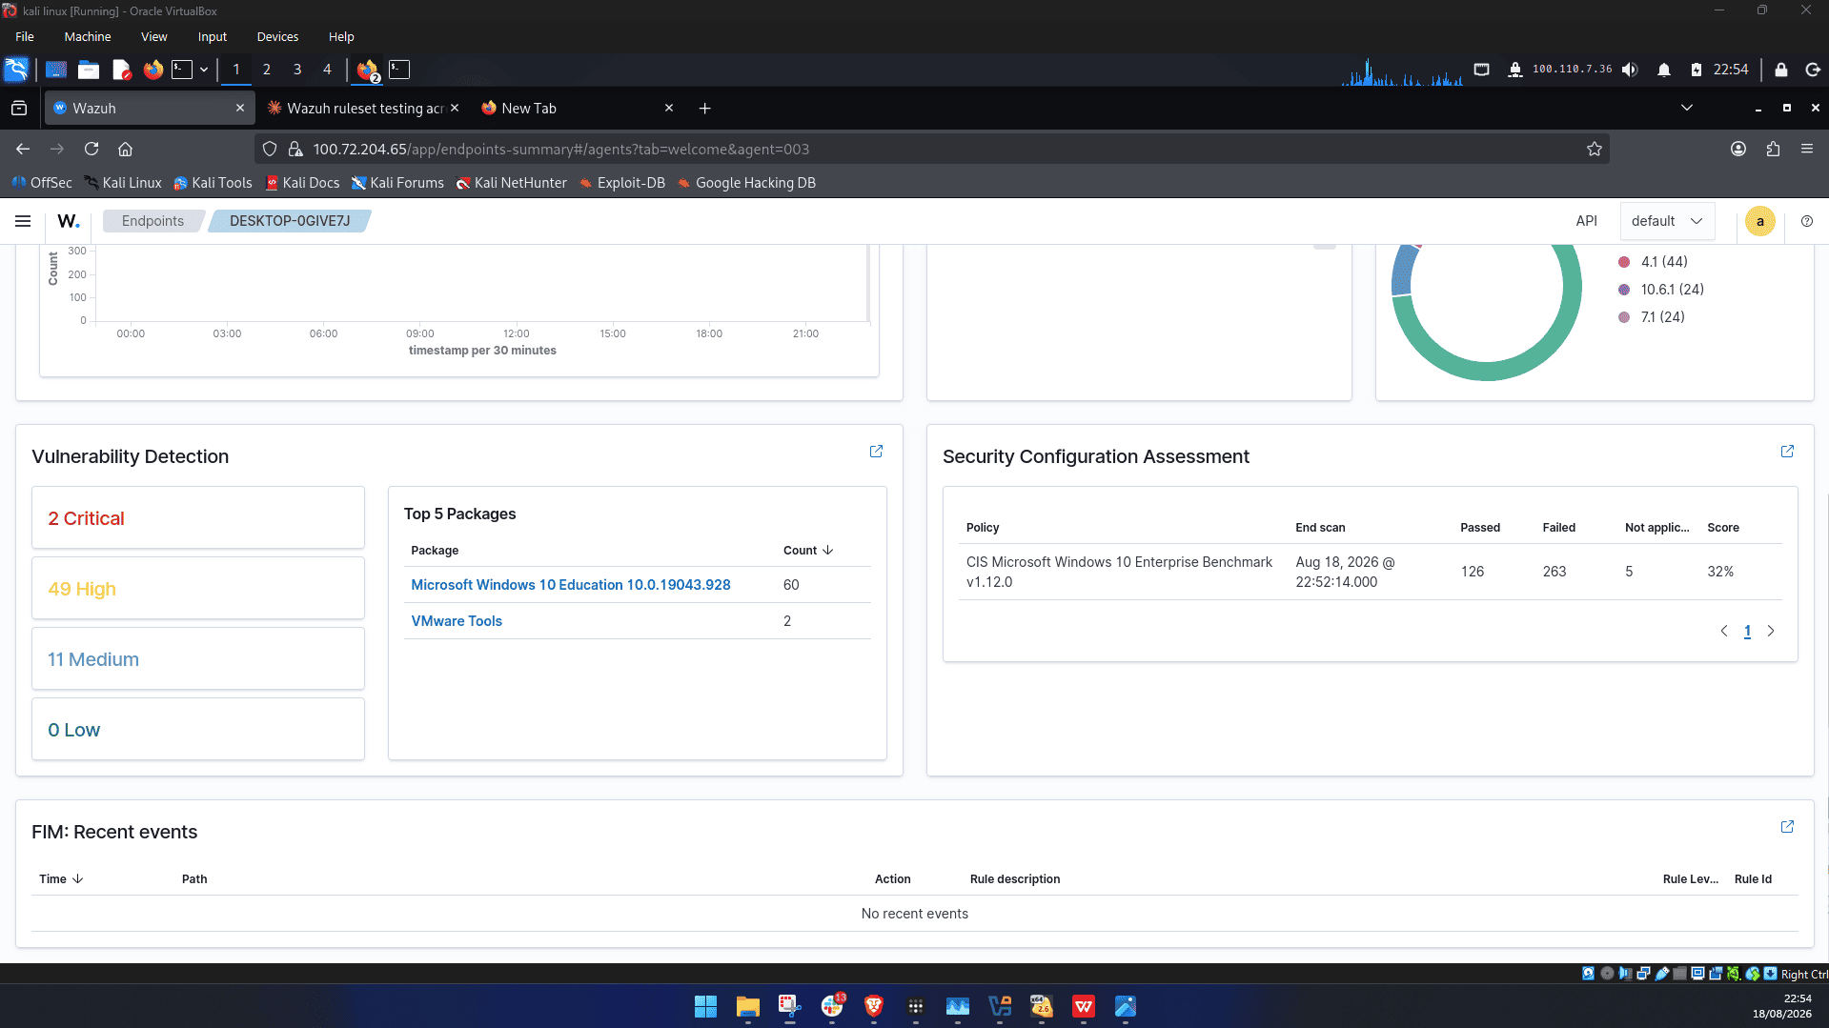1829x1028 pixels.
Task: Bookmark this page with the star icon
Action: click(1595, 149)
